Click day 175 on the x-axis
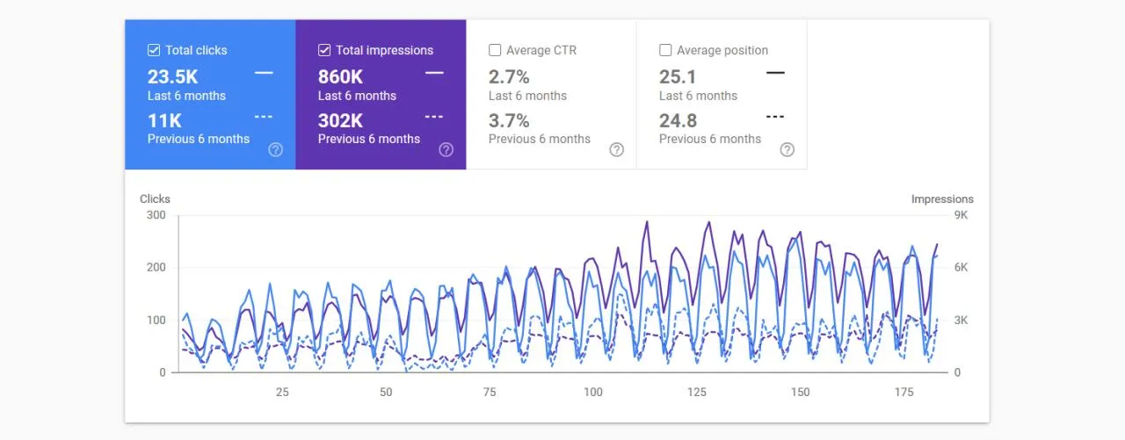 click(x=904, y=392)
